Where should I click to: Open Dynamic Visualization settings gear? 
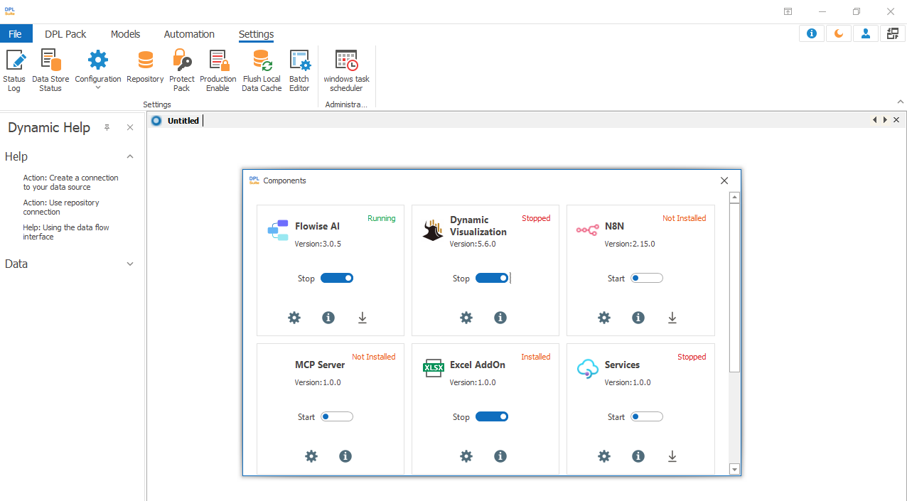click(466, 318)
